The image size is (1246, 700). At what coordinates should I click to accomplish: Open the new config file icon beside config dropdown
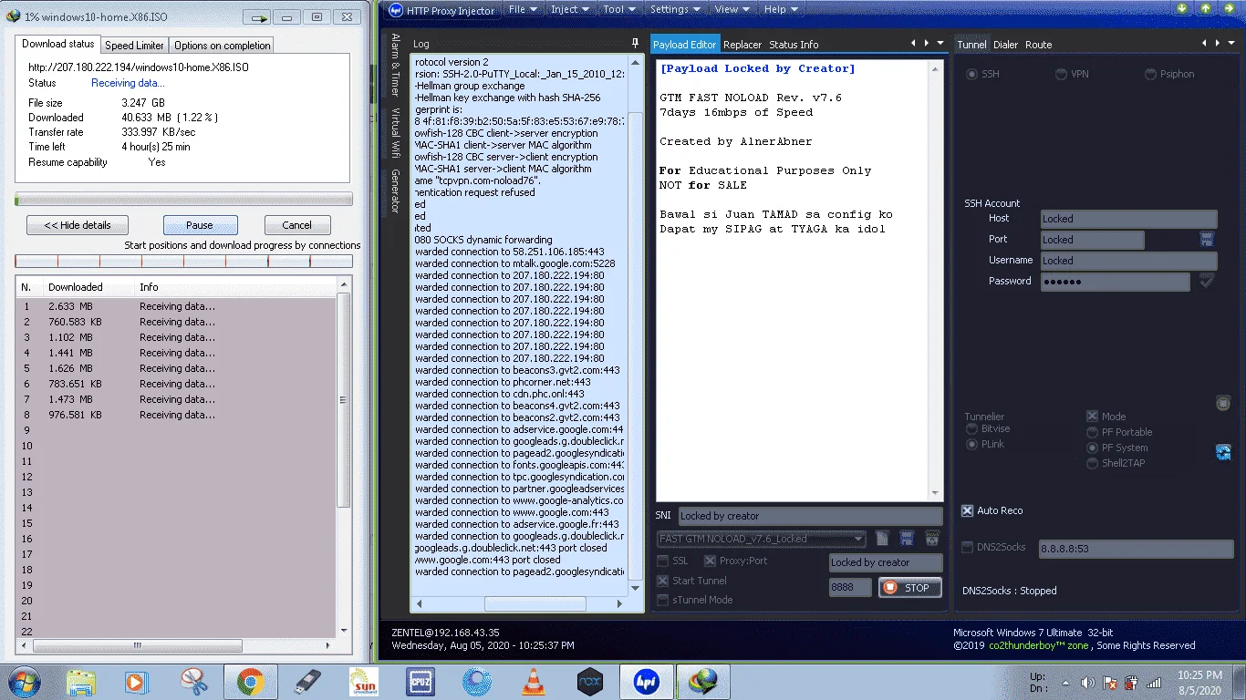click(882, 539)
